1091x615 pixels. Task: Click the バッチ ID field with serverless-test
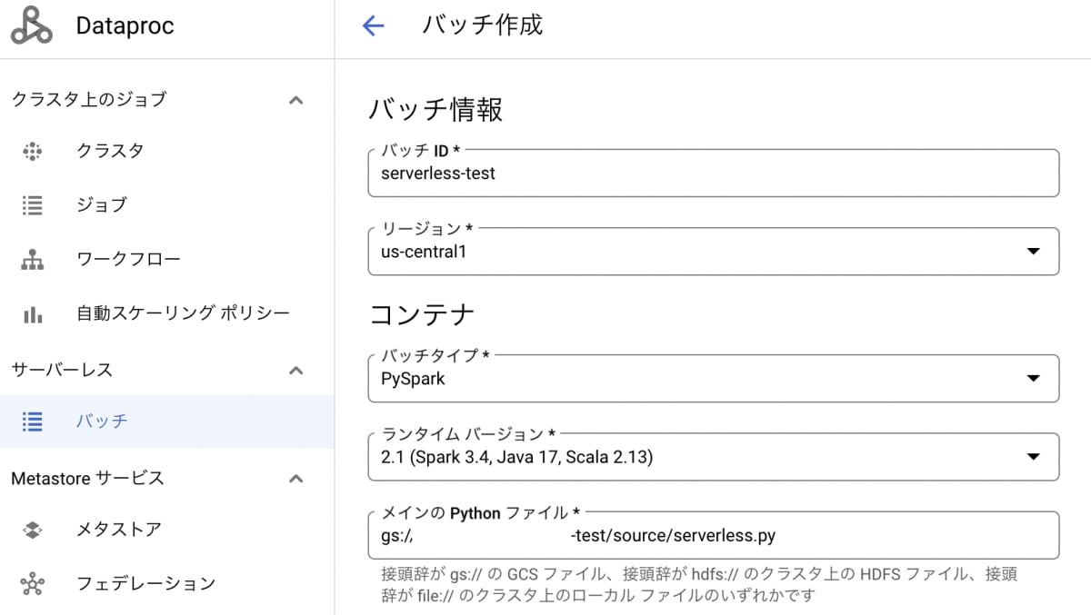coord(714,173)
